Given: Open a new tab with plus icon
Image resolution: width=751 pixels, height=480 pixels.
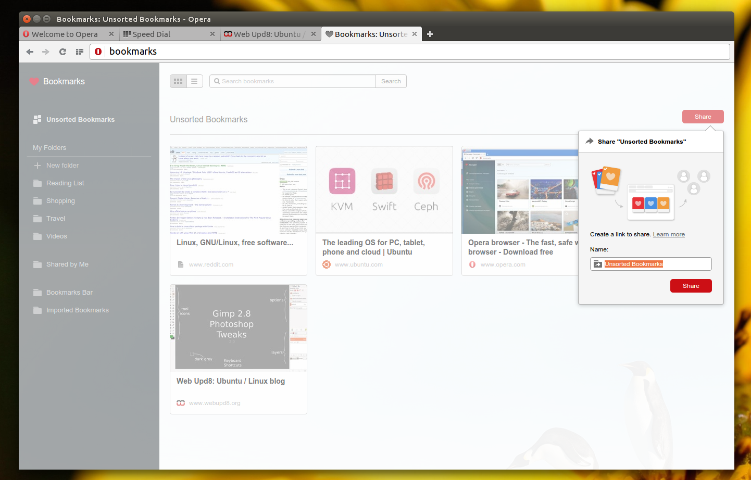Looking at the screenshot, I should pos(430,34).
